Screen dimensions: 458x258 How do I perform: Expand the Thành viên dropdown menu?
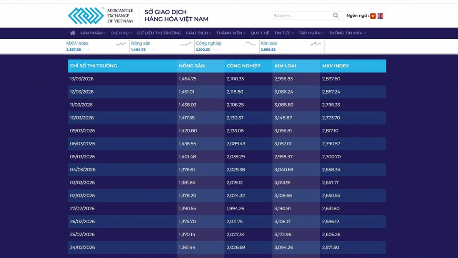coord(230,33)
